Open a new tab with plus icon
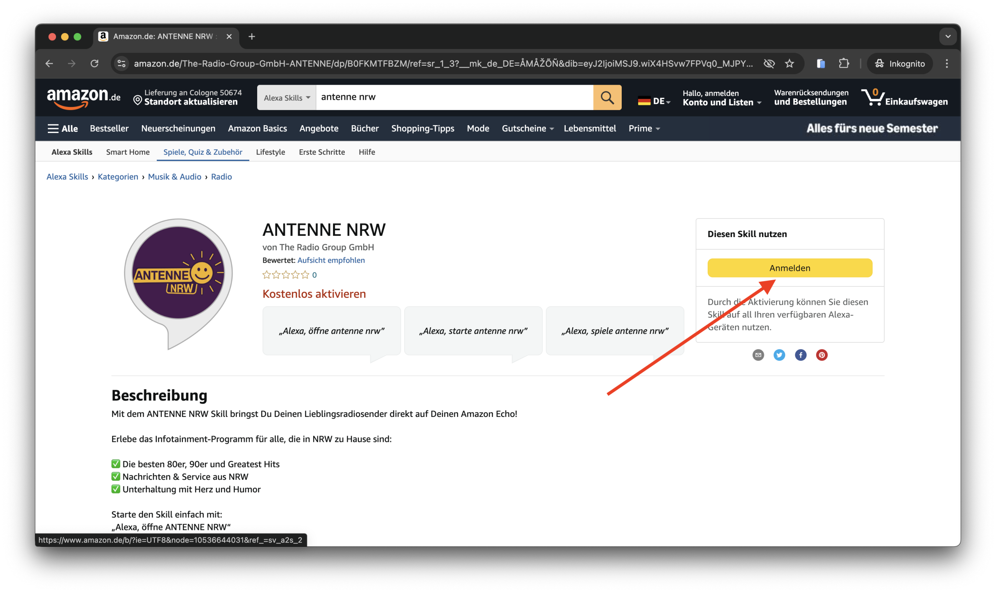Screen dimensions: 996x593 (x=252, y=37)
